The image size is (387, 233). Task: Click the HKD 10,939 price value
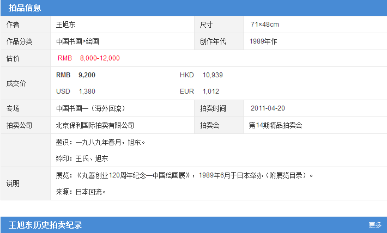coord(212,75)
